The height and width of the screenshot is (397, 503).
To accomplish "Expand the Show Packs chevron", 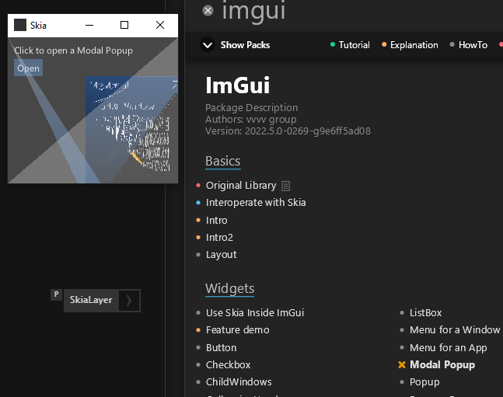I will tap(208, 45).
